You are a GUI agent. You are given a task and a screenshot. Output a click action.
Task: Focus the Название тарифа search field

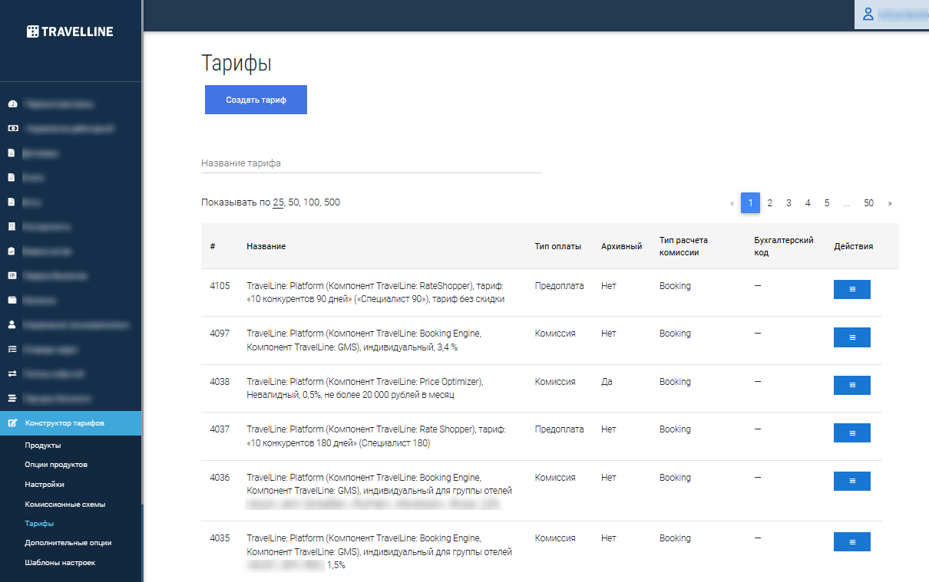coord(371,163)
